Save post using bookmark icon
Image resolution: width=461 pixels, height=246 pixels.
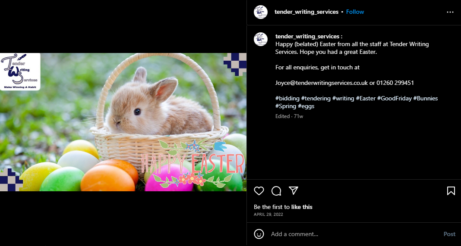click(451, 191)
